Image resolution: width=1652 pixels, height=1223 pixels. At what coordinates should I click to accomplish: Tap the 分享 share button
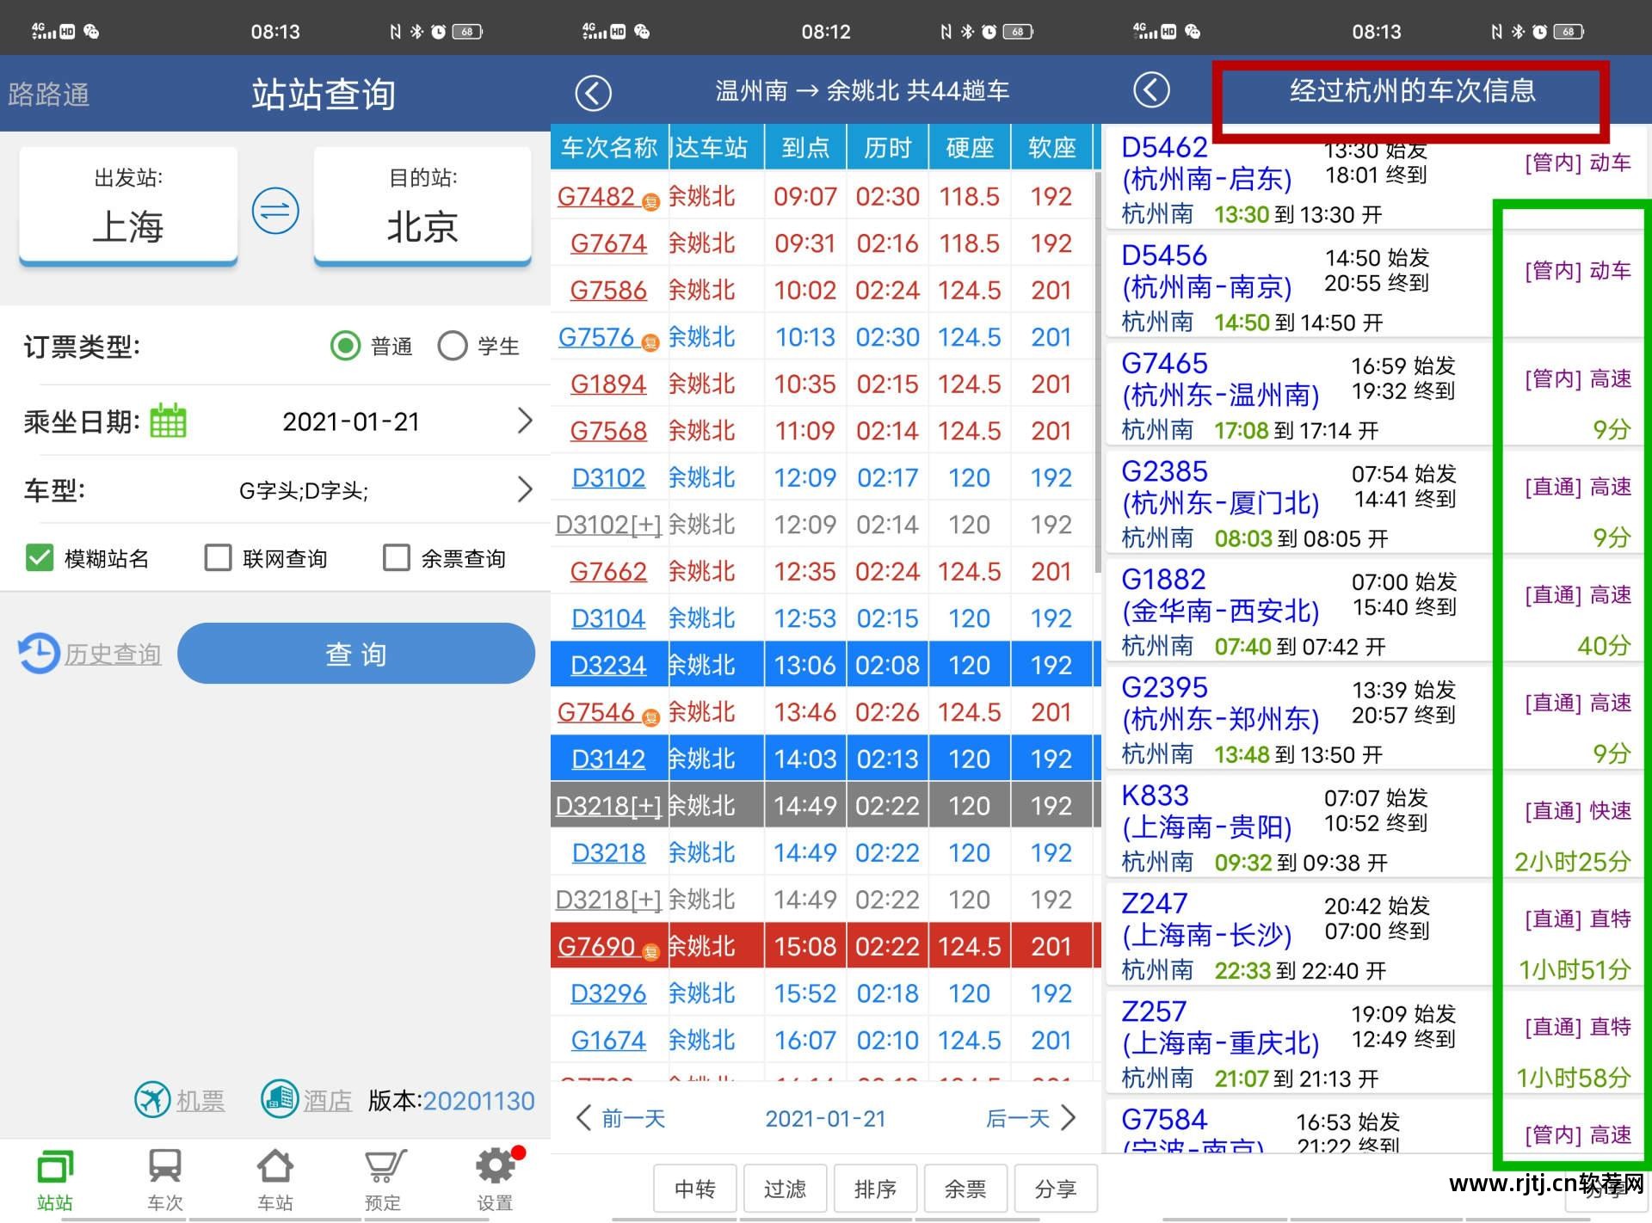1057,1189
